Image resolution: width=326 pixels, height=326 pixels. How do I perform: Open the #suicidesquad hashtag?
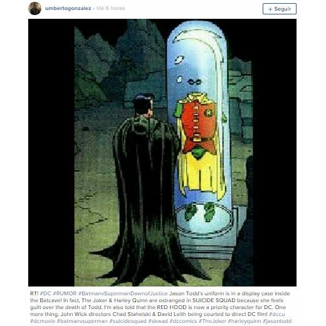(128, 321)
